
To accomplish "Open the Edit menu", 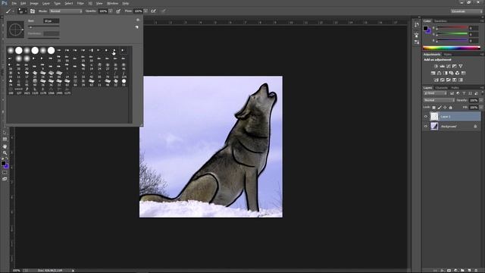I will point(23,3).
